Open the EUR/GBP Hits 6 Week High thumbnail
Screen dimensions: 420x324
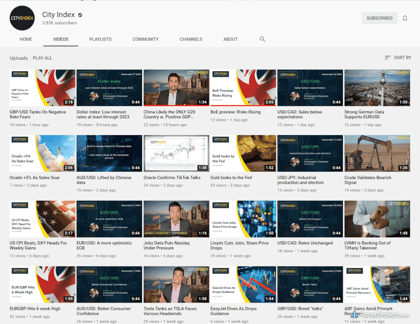(42, 285)
